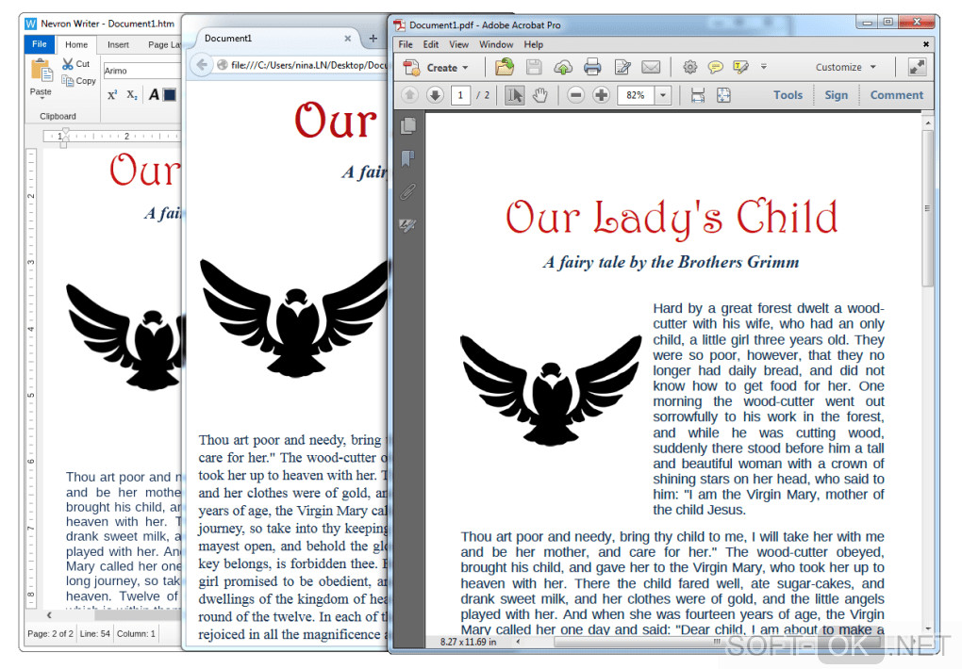Go to previous page with up arrow
This screenshot has width=962, height=669.
point(409,95)
